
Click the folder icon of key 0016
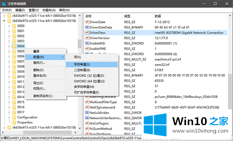14,107
